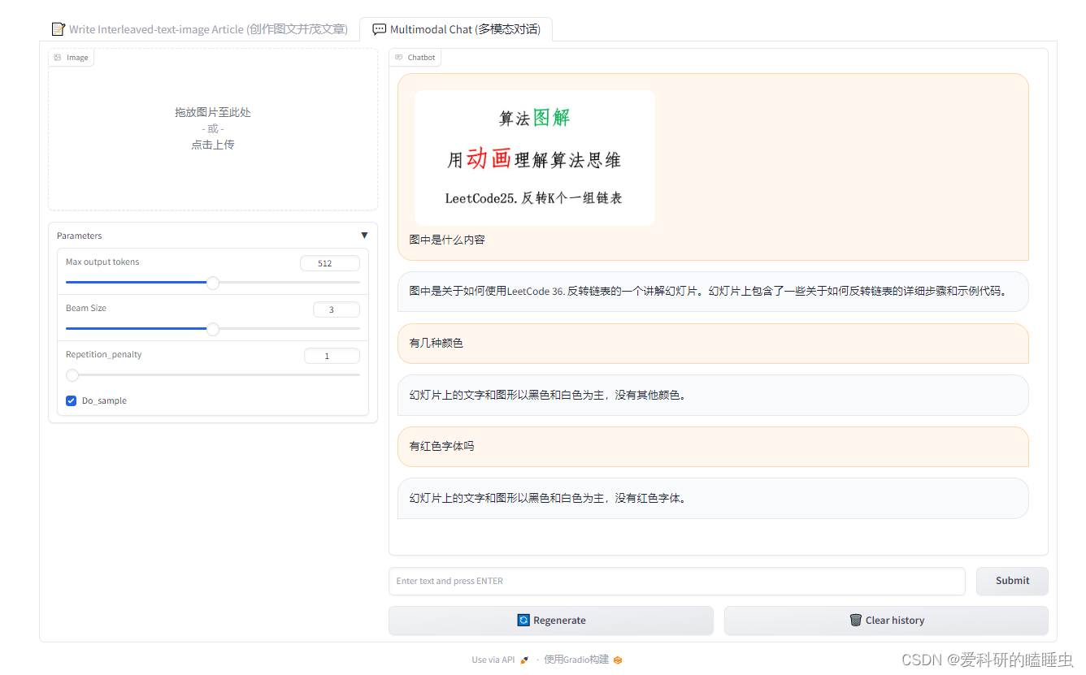This screenshot has height=675, width=1086.
Task: Click the 'Max output tokens' label
Action: 102,262
